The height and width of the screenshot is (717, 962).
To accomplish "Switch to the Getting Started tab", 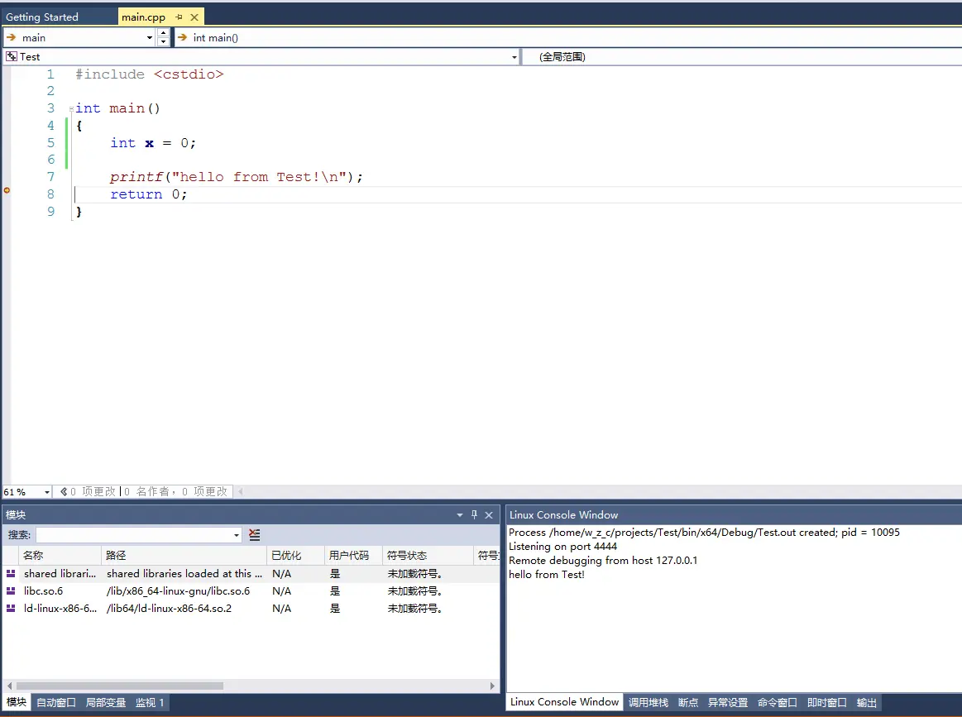I will [x=42, y=17].
